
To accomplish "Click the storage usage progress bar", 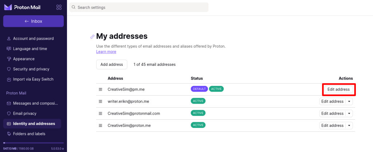I will pyautogui.click(x=34, y=143).
